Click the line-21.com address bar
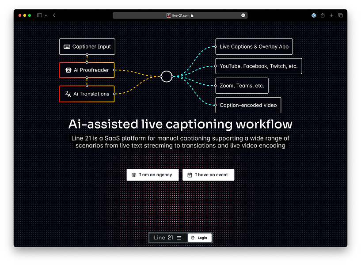The height and width of the screenshot is (265, 361). click(x=180, y=15)
